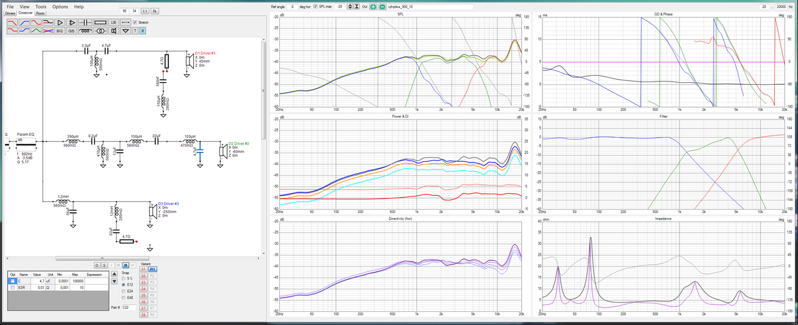Add overlay with green plus button
798x325 pixels.
(373, 7)
